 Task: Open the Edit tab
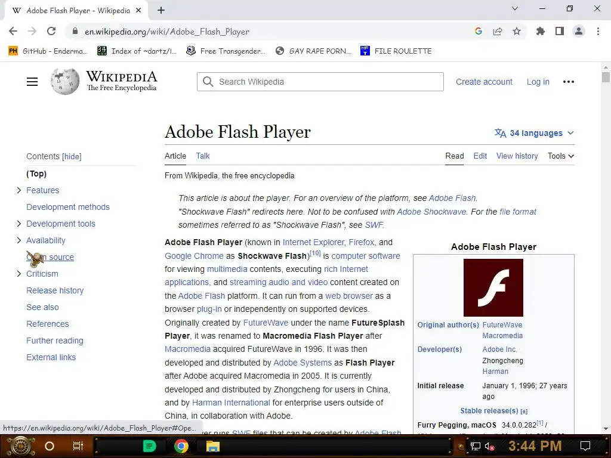click(480, 156)
